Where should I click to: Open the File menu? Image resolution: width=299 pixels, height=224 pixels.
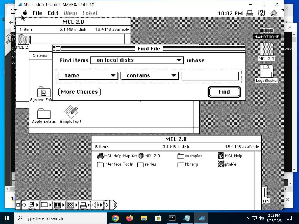click(x=37, y=13)
